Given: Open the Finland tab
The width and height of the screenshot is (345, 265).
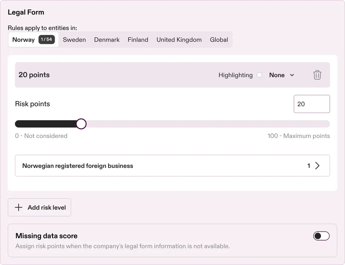Looking at the screenshot, I should pyautogui.click(x=138, y=40).
